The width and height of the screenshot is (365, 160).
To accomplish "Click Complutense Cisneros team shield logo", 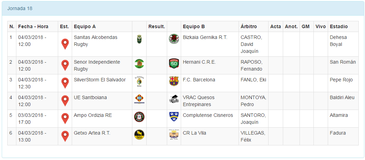I will pyautogui.click(x=173, y=116).
